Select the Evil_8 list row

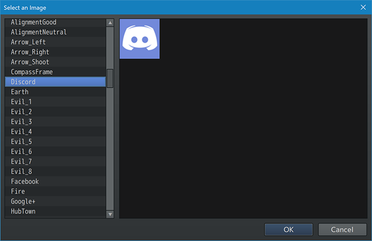click(55, 171)
